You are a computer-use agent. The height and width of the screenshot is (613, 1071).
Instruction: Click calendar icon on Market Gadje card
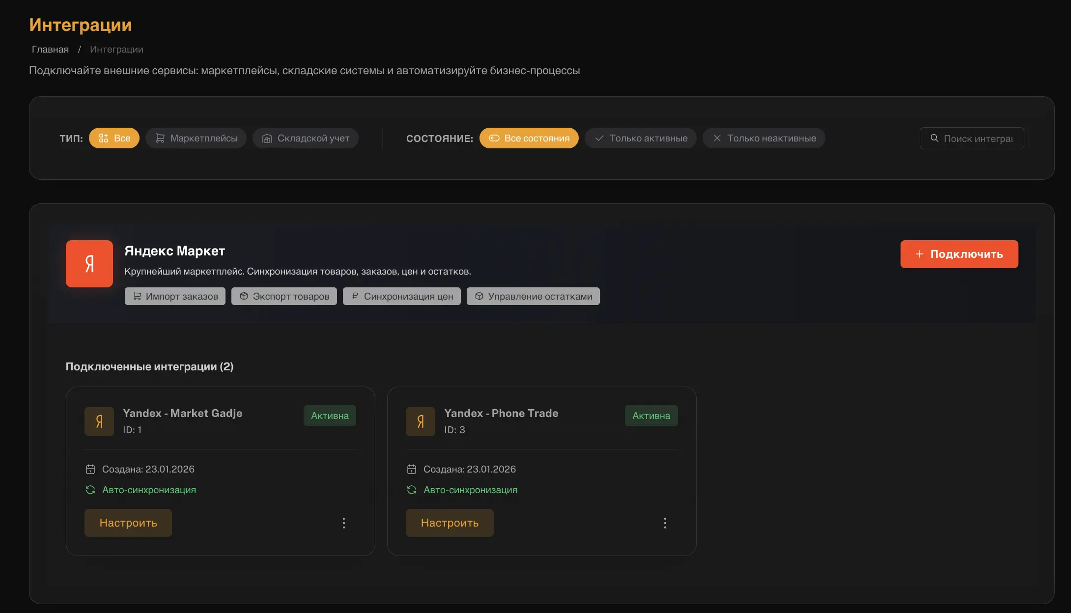pyautogui.click(x=90, y=470)
